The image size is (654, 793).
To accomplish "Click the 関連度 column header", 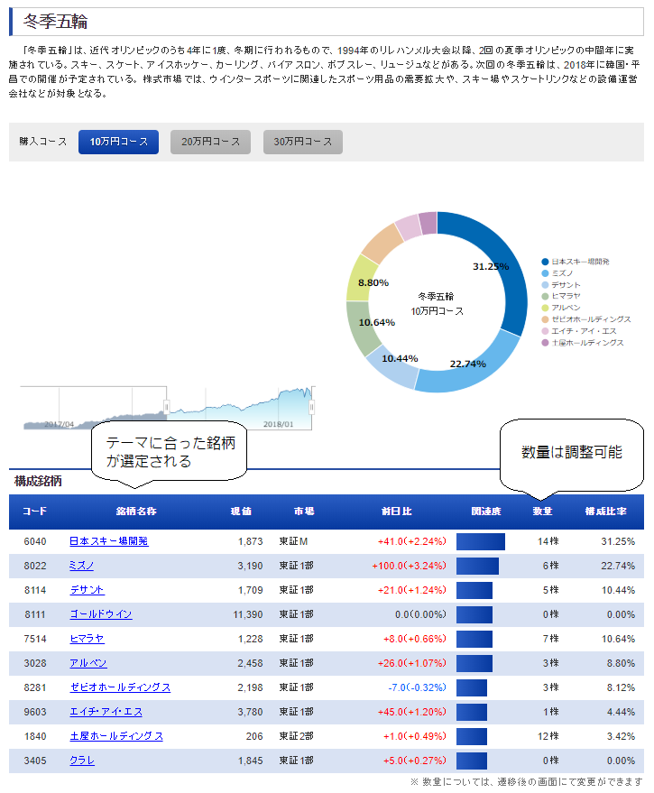I will click(486, 512).
